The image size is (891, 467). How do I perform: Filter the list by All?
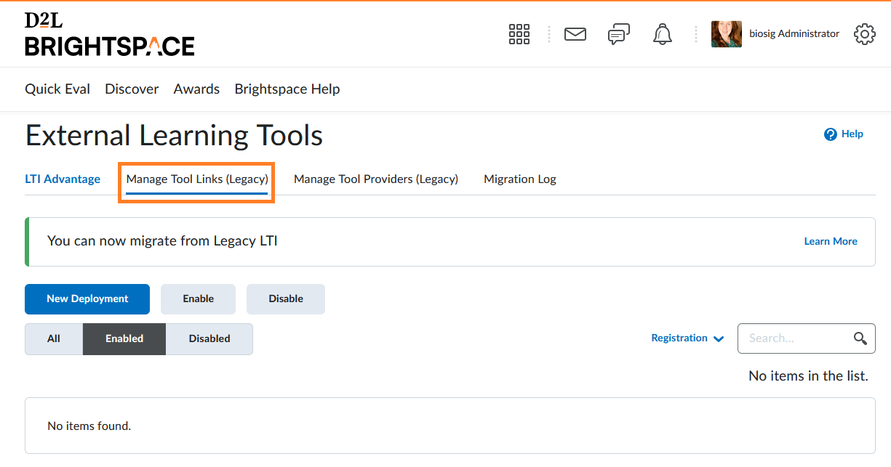54,339
